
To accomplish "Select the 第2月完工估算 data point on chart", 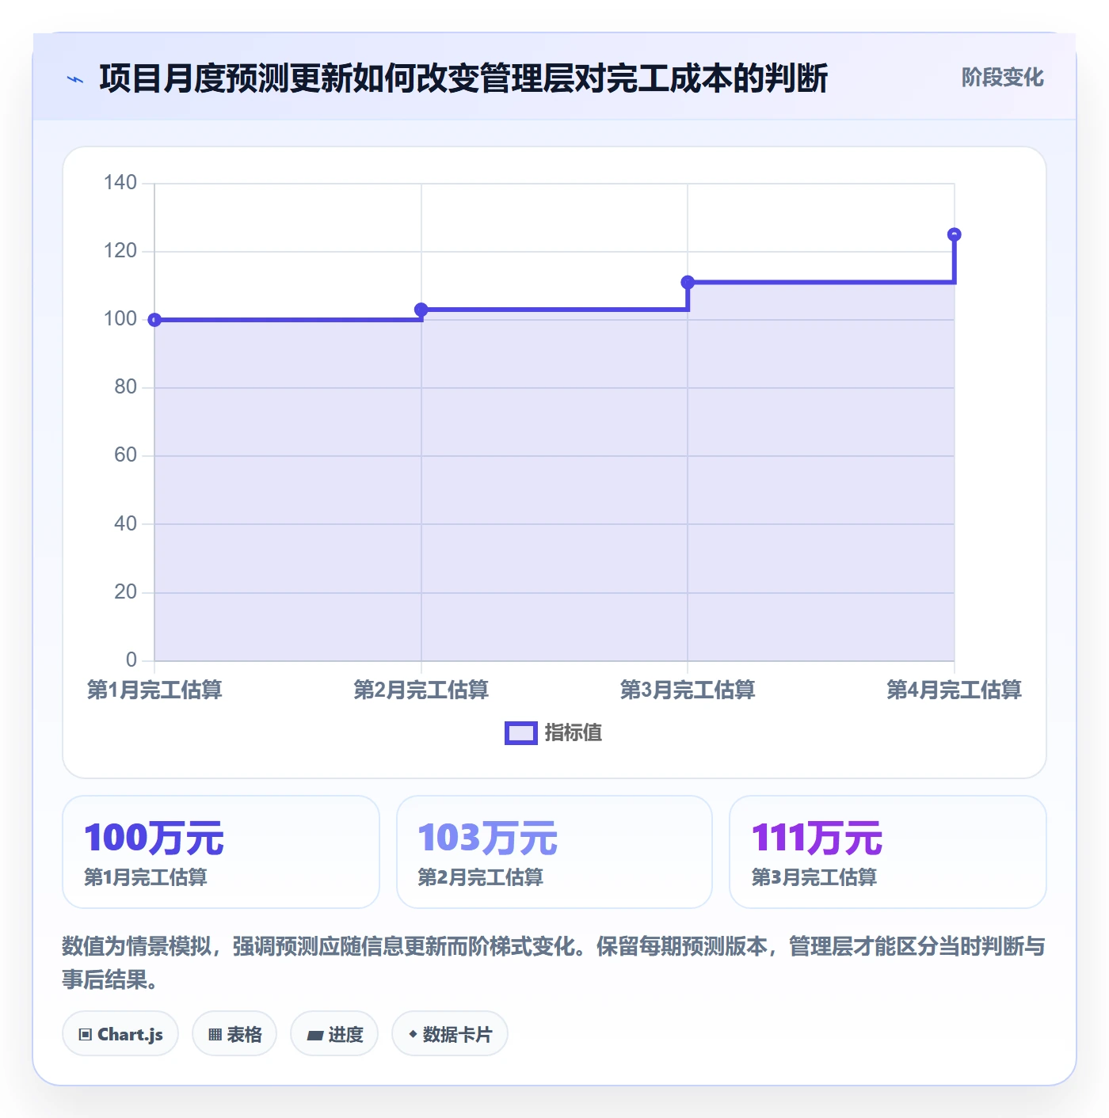I will 421,310.
